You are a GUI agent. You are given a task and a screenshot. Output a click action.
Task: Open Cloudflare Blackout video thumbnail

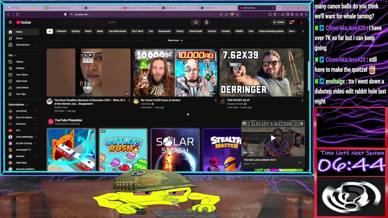click(89, 72)
